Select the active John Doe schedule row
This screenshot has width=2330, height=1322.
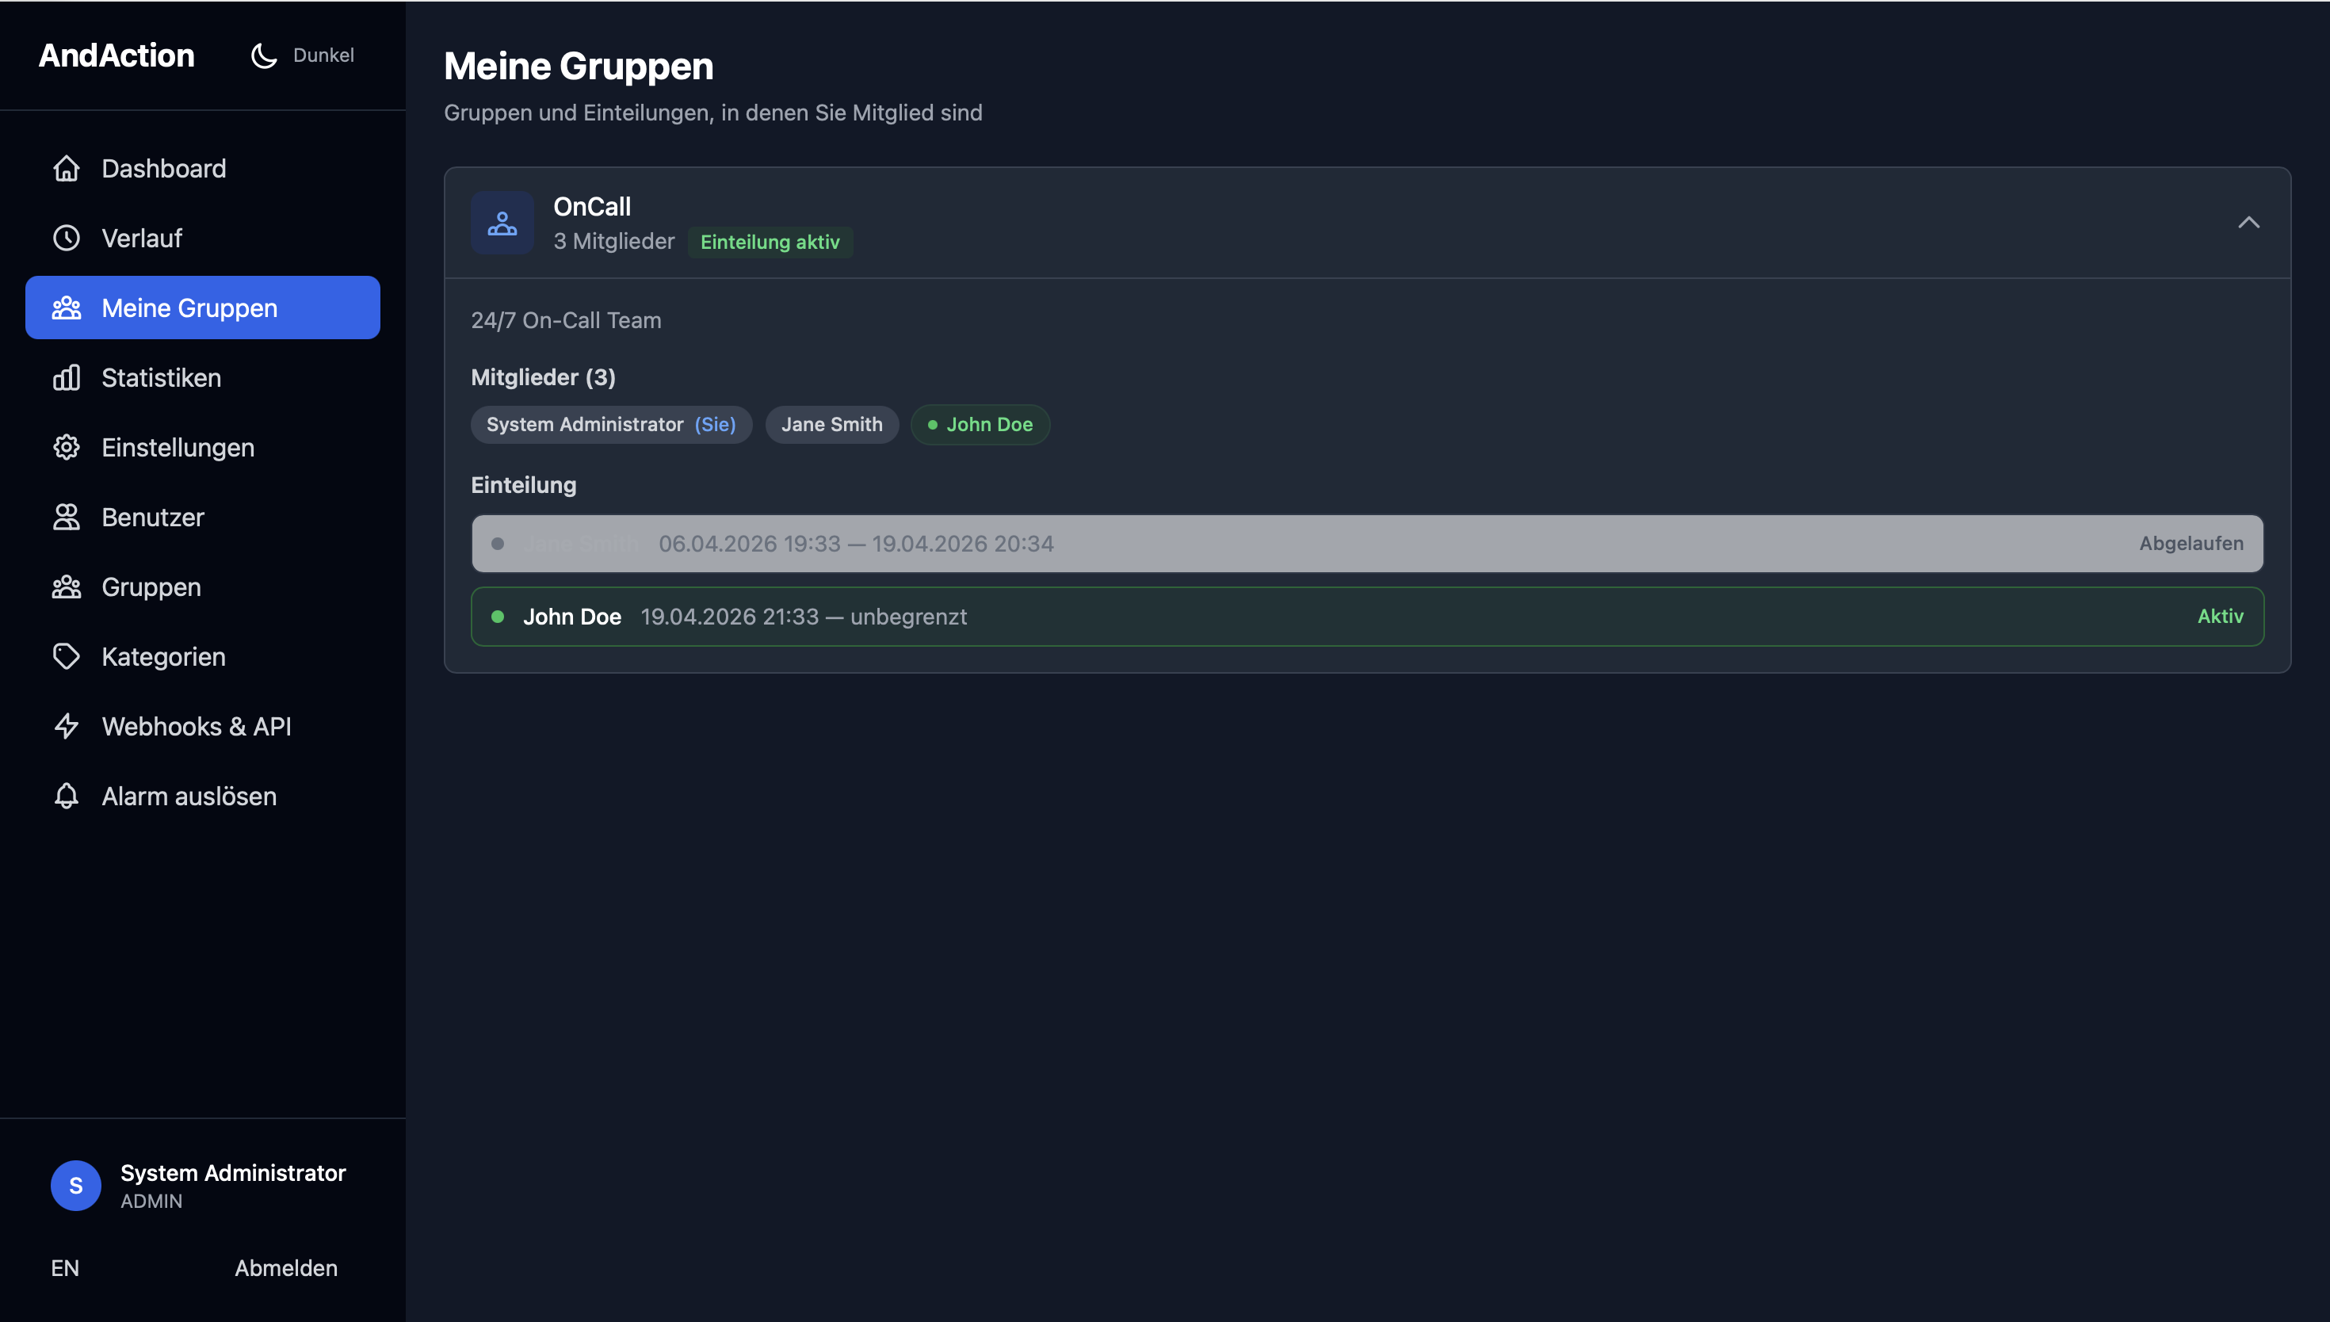[1366, 617]
